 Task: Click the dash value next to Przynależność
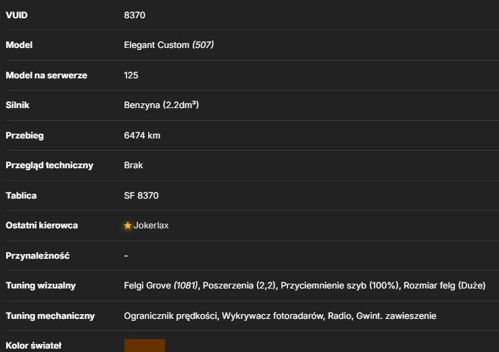[x=126, y=255]
